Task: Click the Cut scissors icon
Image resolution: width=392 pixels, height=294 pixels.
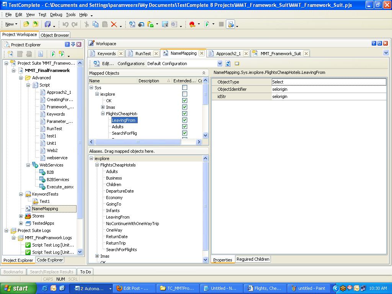Action: (x=87, y=24)
